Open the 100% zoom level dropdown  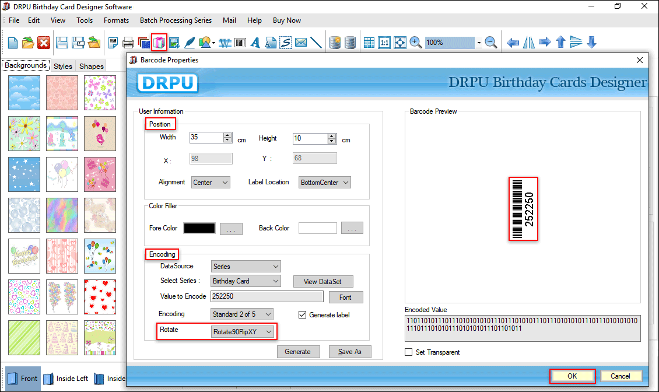[x=479, y=43]
